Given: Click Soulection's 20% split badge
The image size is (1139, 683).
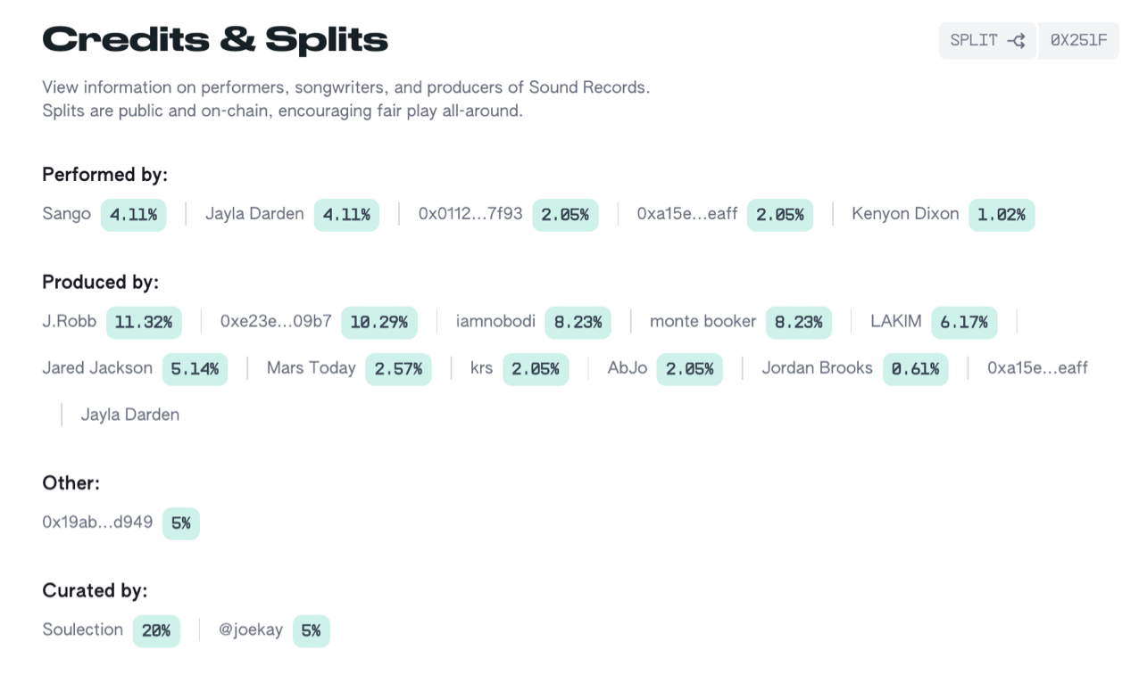Looking at the screenshot, I should [156, 630].
